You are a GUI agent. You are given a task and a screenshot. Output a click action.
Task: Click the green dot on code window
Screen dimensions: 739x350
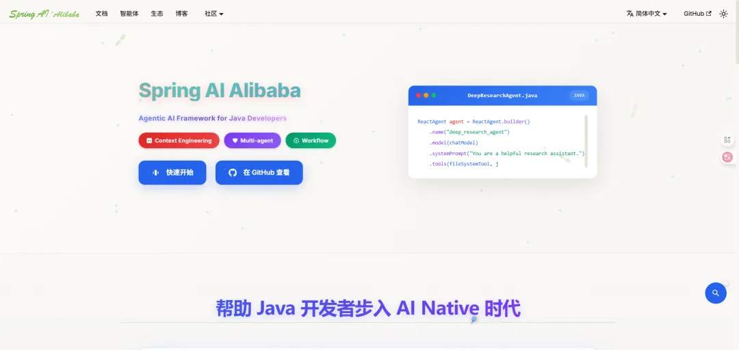click(x=434, y=95)
